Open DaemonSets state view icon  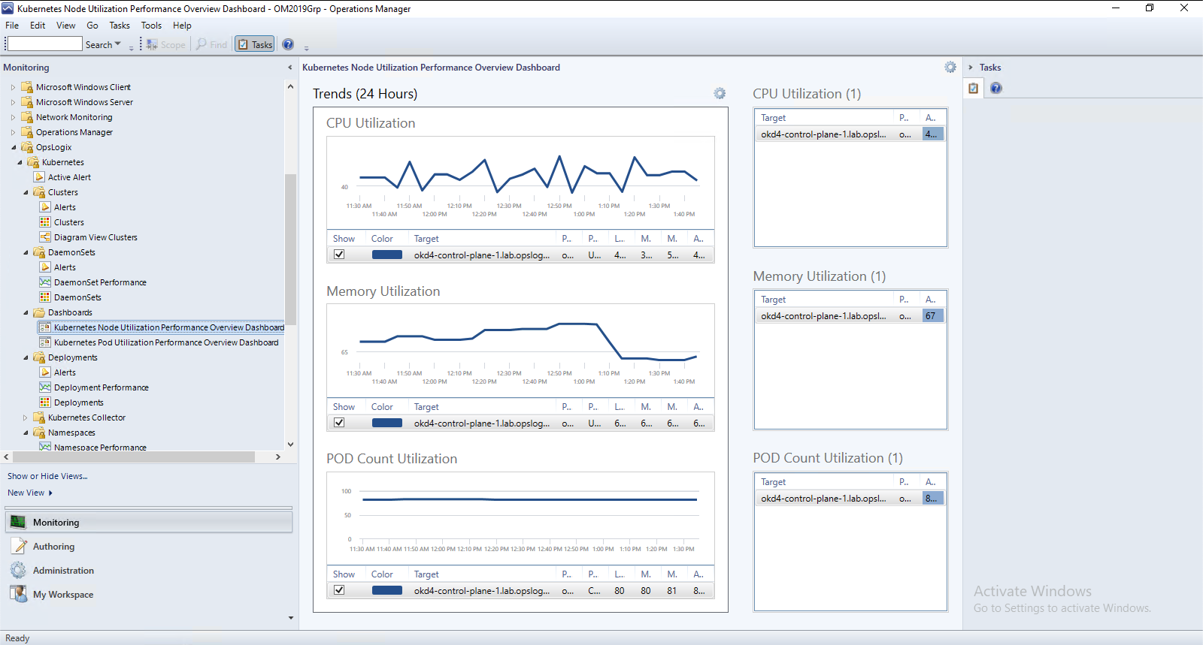click(x=45, y=297)
